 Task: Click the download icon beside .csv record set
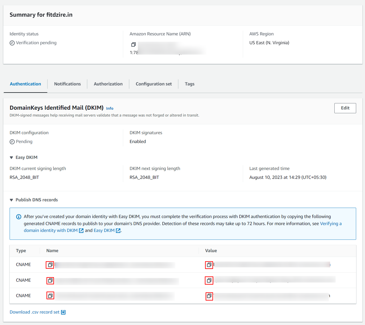(63, 312)
